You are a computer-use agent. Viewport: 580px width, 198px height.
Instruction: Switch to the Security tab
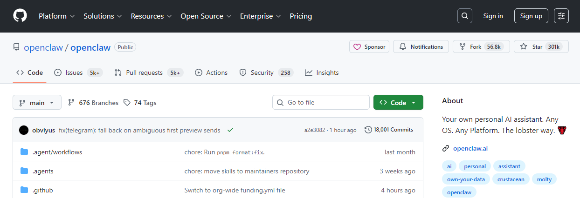(266, 73)
